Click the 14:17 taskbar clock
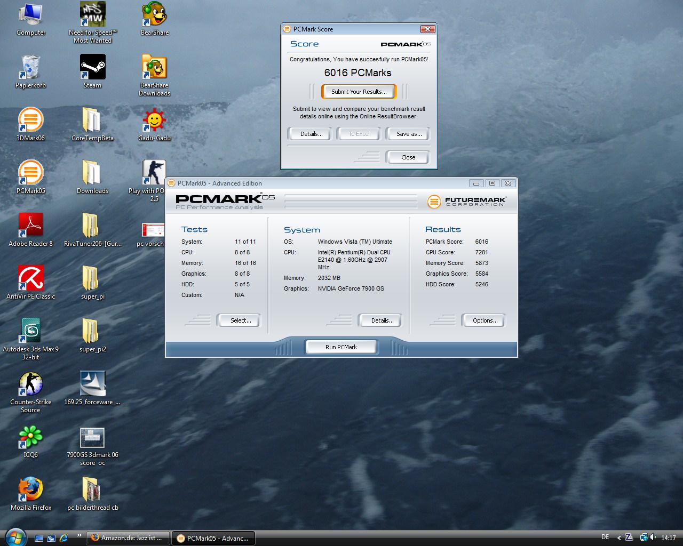This screenshot has height=546, width=683. pos(669,538)
